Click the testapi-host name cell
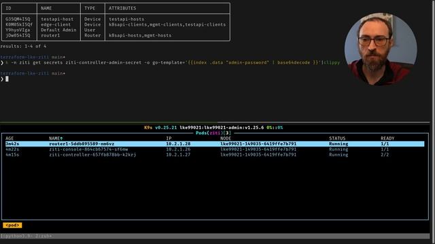Image resolution: width=435 pixels, height=244 pixels. [x=57, y=19]
